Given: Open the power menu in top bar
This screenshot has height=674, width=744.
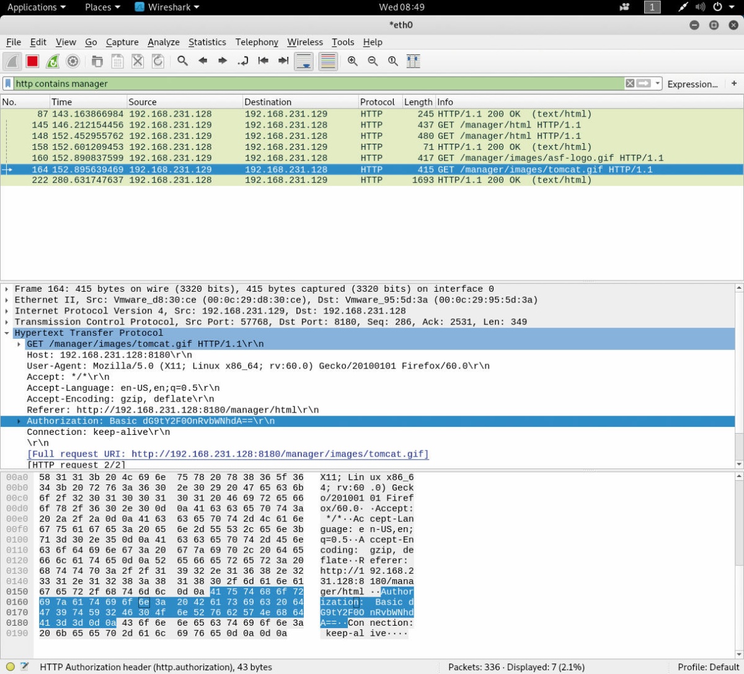Looking at the screenshot, I should click(722, 7).
